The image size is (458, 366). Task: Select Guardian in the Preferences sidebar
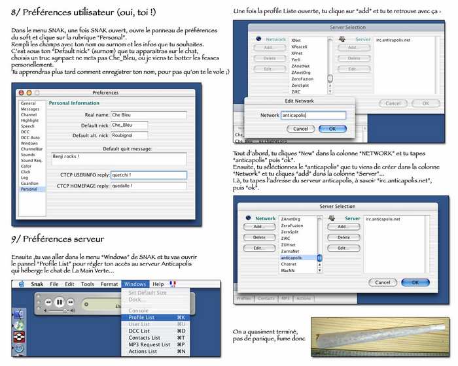coord(29,183)
